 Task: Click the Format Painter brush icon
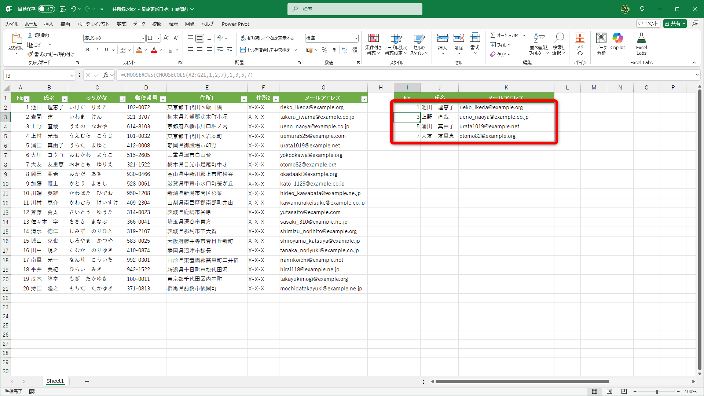tap(30, 54)
